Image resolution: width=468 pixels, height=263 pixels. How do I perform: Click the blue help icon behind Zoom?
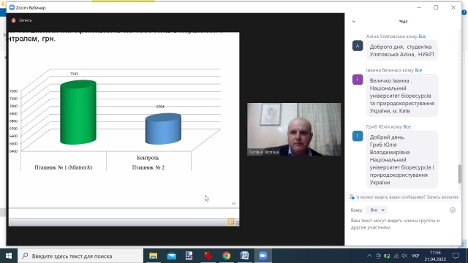pyautogui.click(x=464, y=12)
